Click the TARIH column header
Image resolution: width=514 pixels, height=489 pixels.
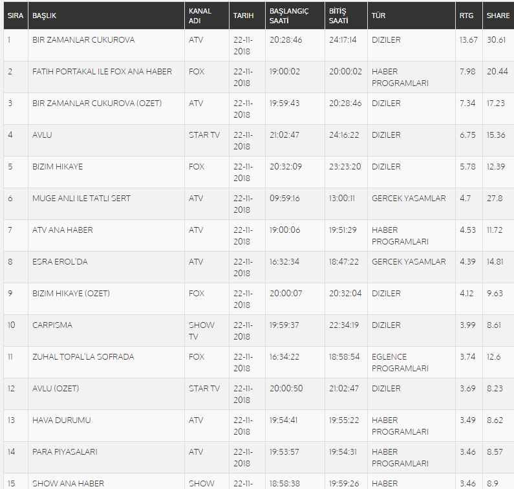(243, 16)
